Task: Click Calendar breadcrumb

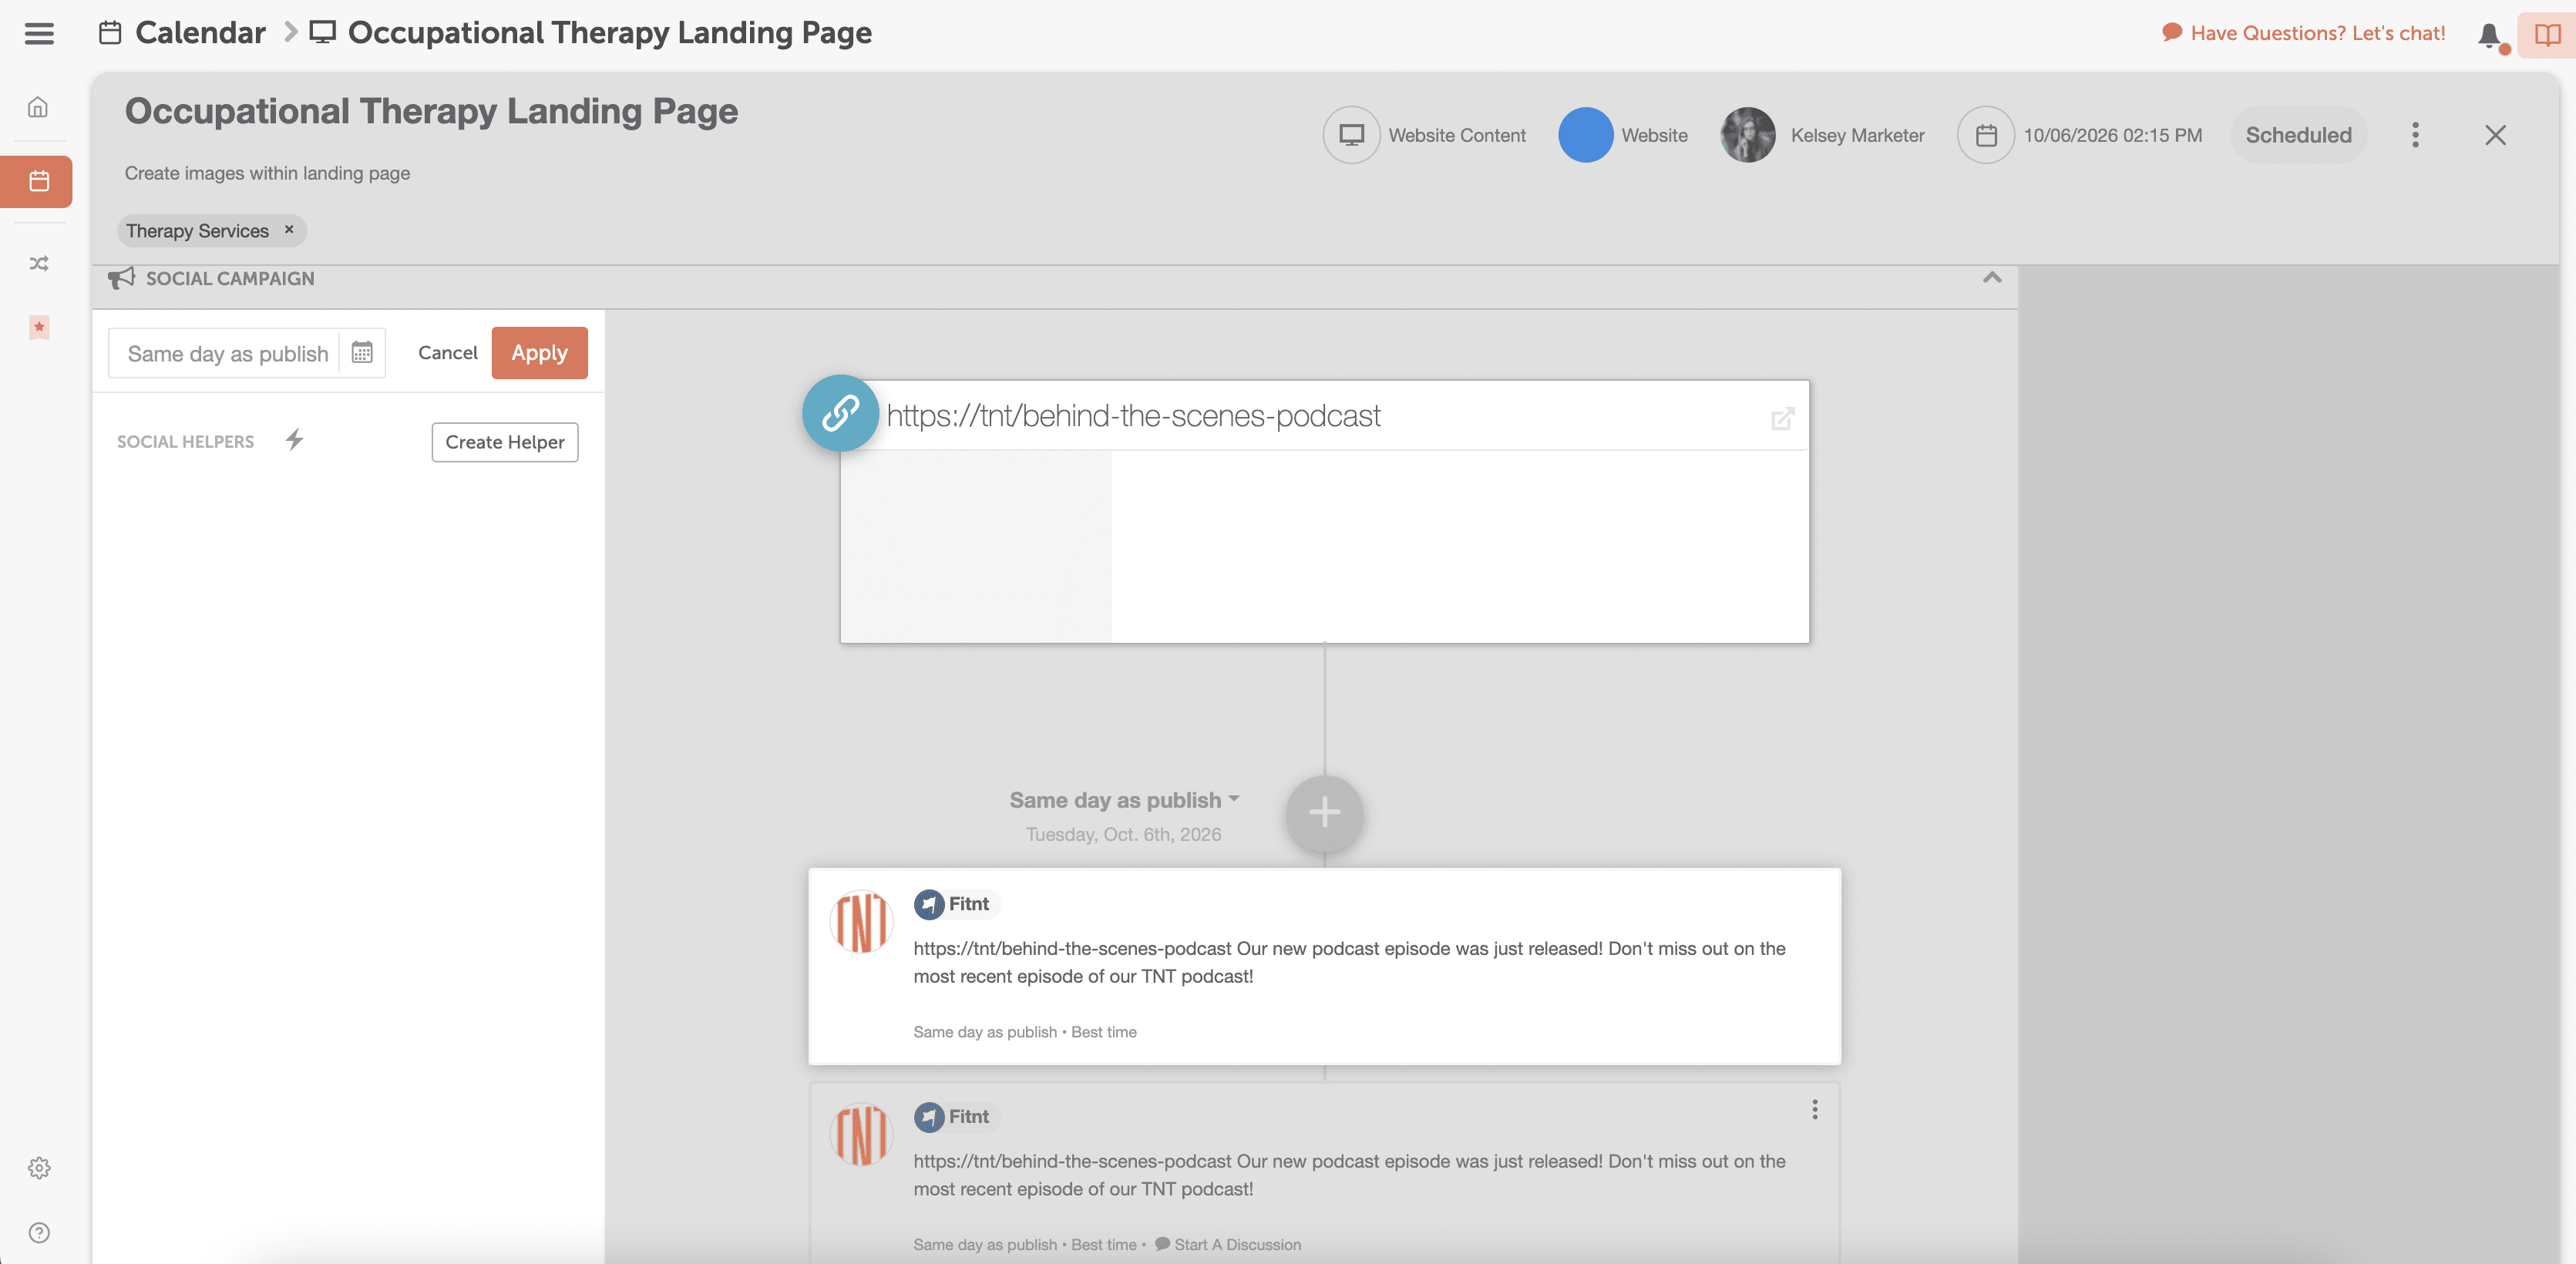Action: [200, 33]
